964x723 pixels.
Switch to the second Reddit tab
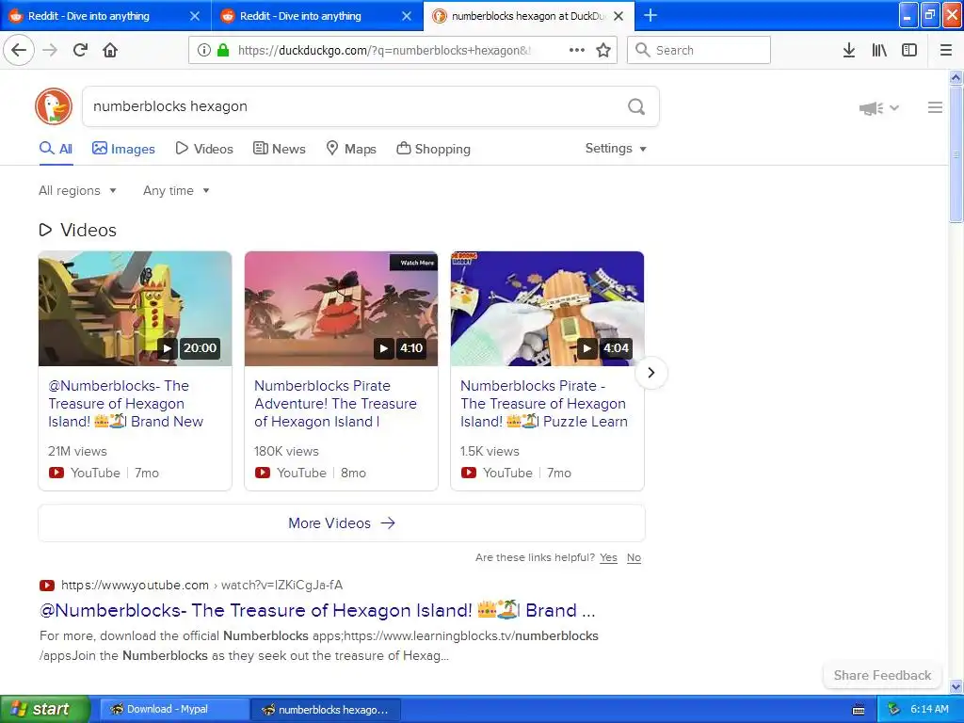tap(317, 16)
